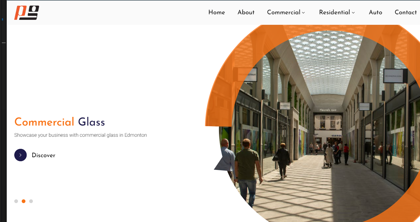
Task: Click the round Discover arrow icon
Action: 20,155
